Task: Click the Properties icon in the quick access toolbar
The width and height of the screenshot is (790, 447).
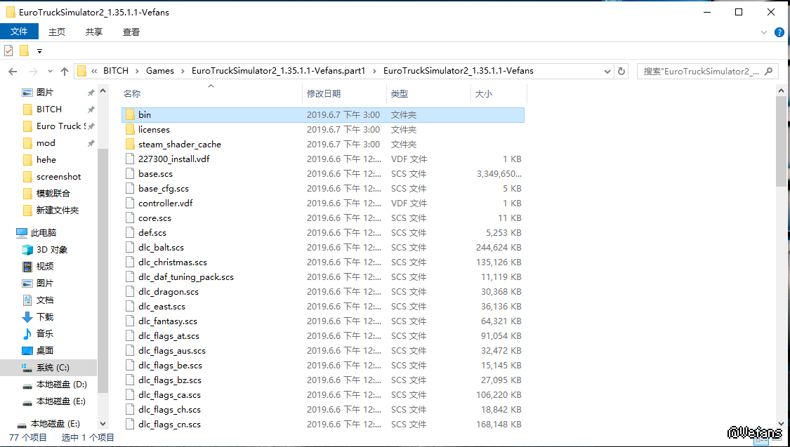Action: pyautogui.click(x=8, y=51)
